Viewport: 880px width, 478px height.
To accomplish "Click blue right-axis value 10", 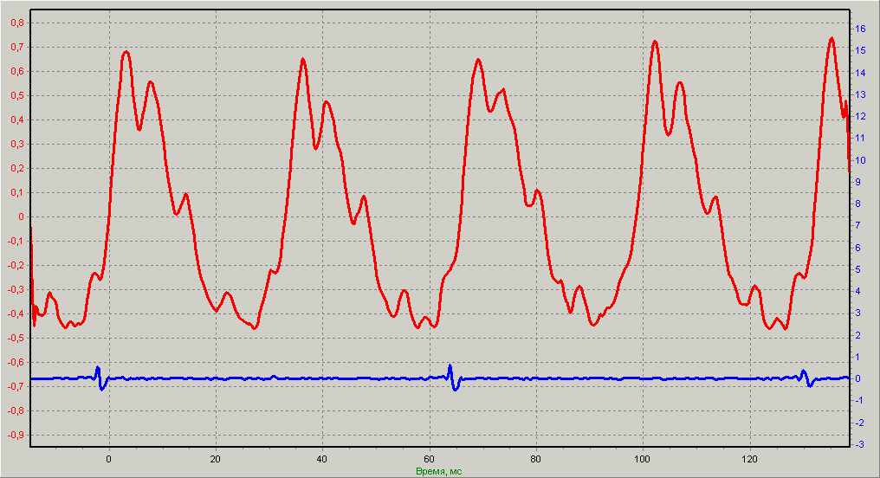I will point(860,160).
